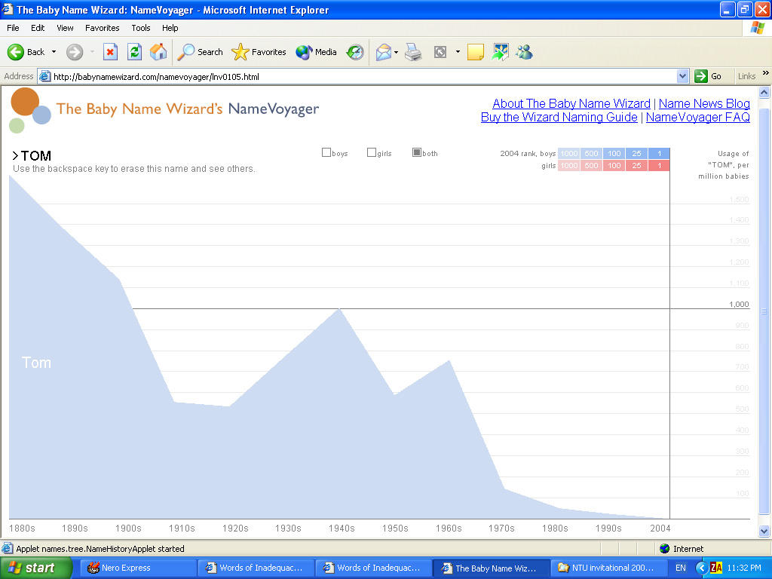
Task: Click scrollbar down arrow
Action: tap(764, 531)
